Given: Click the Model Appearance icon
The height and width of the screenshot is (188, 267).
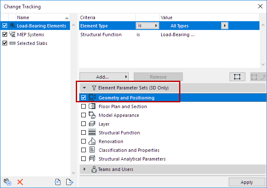Looking at the screenshot, I should tap(92, 115).
